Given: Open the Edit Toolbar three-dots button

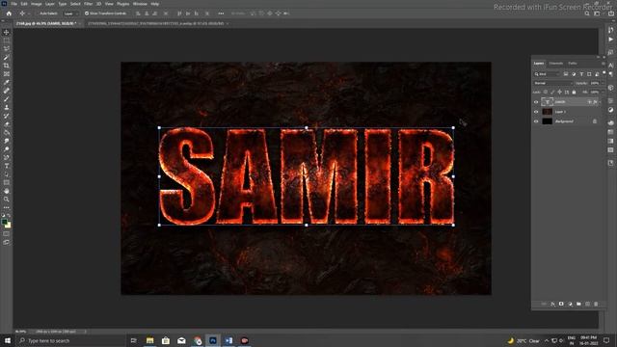Looking at the screenshot, I should [7, 207].
